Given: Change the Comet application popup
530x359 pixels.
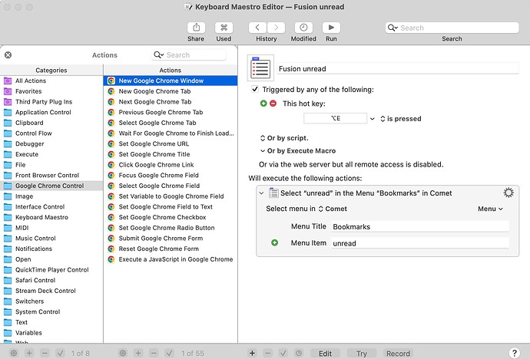Looking at the screenshot, I should tap(333, 209).
